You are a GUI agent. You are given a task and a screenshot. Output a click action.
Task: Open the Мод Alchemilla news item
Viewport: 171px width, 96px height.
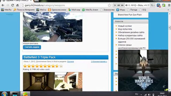[125, 29]
